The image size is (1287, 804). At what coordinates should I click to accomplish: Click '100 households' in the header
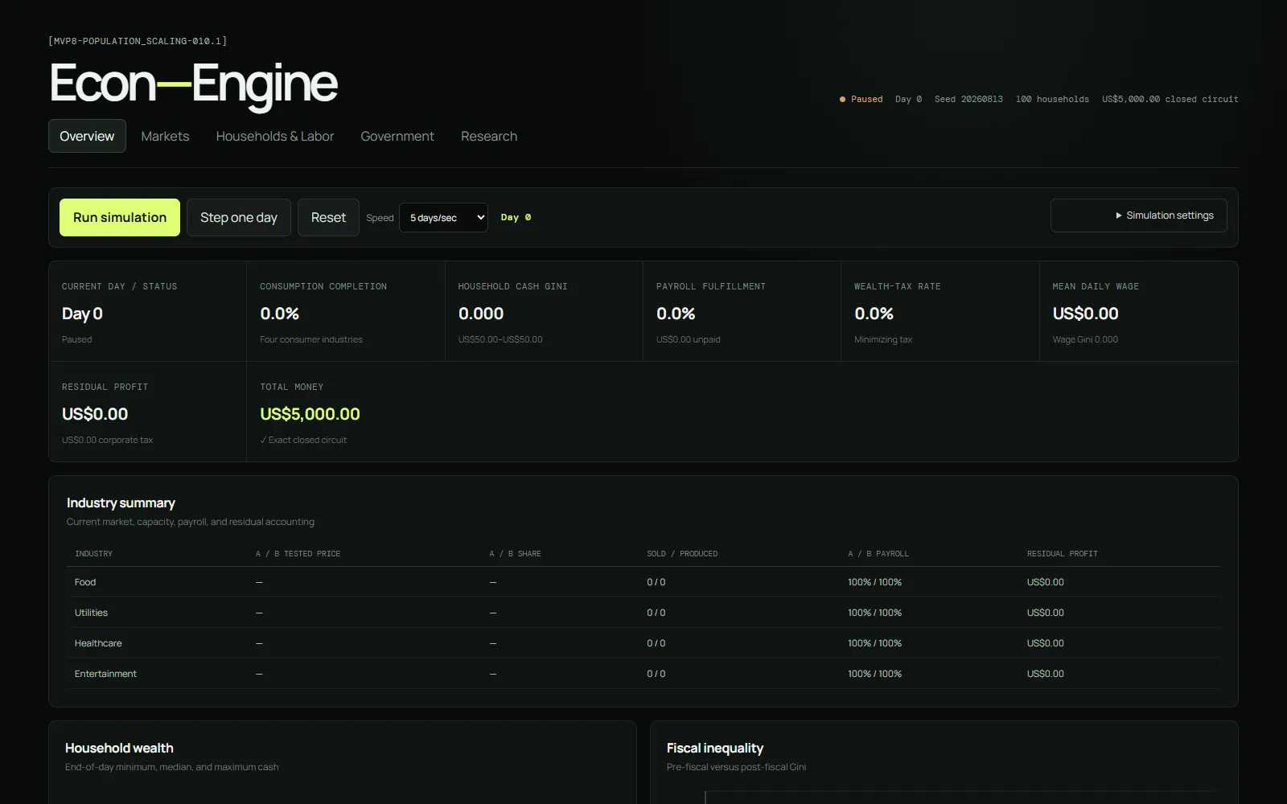point(1052,99)
